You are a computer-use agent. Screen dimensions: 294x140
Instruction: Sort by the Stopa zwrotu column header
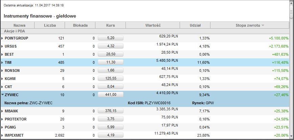coord(250,25)
